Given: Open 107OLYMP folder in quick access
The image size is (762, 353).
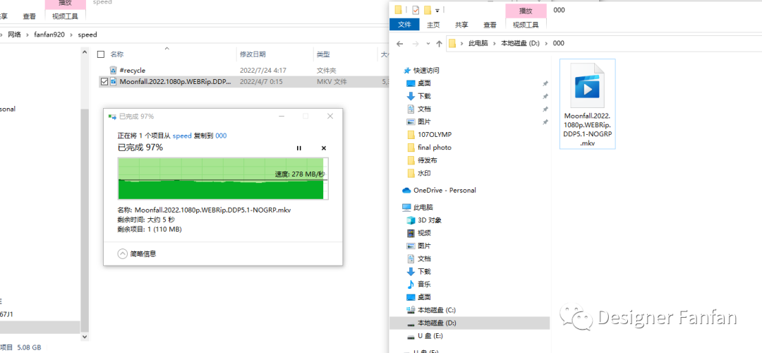Looking at the screenshot, I should coord(435,134).
